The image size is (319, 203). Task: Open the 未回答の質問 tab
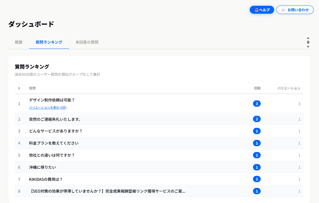pyautogui.click(x=87, y=42)
